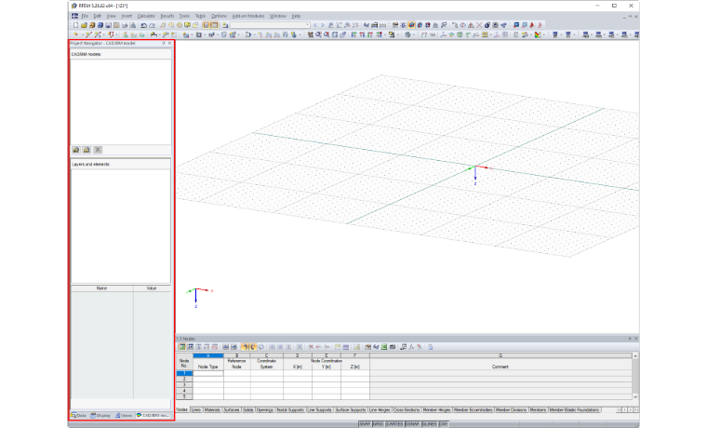Go to the previous load case arrow
Image resolution: width=707 pixels, height=428 pixels.
[x=315, y=25]
